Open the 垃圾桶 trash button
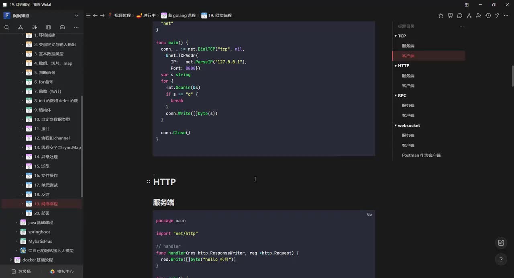 coord(21,271)
